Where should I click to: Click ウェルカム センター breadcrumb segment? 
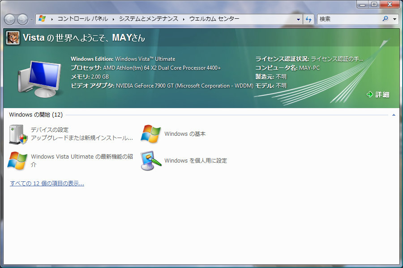(x=214, y=19)
